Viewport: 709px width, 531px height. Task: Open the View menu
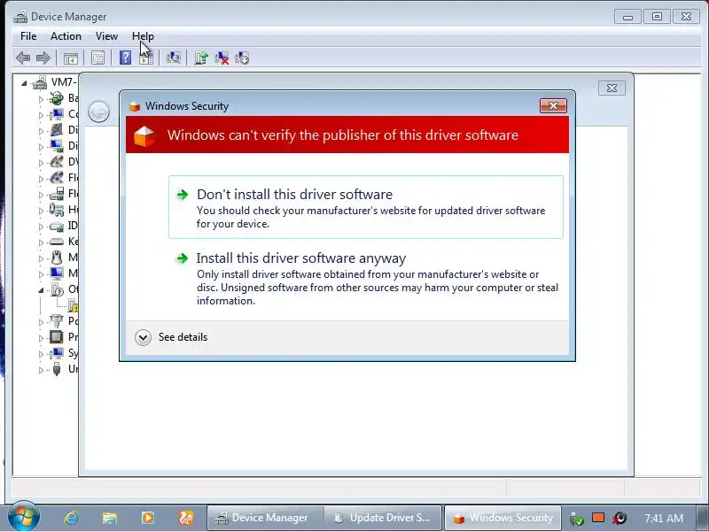pos(106,36)
